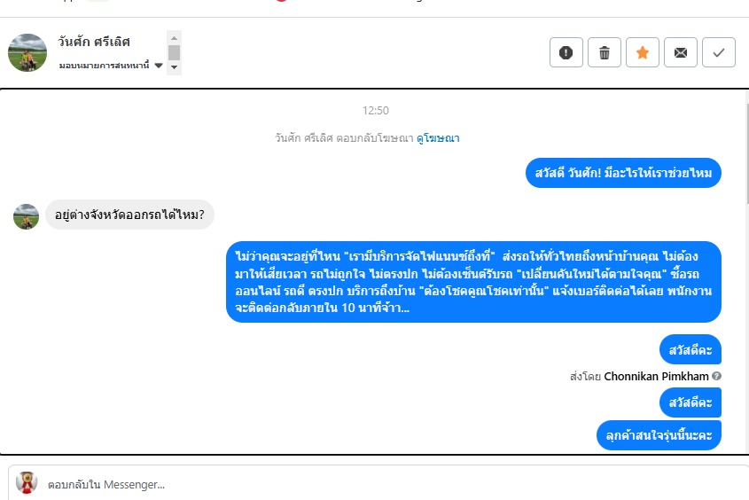Click customer avatar next to incoming message
Image resolution: width=749 pixels, height=500 pixels.
click(27, 216)
